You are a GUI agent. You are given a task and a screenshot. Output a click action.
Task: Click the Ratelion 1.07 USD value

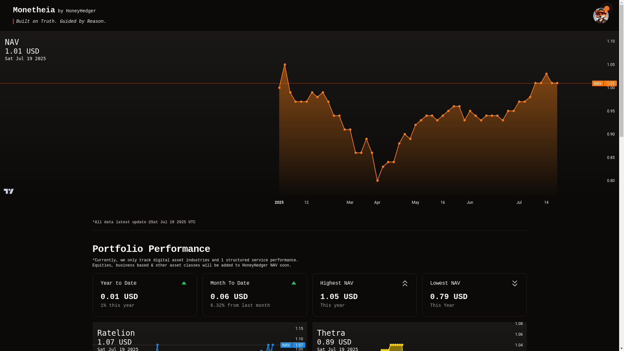(x=114, y=342)
